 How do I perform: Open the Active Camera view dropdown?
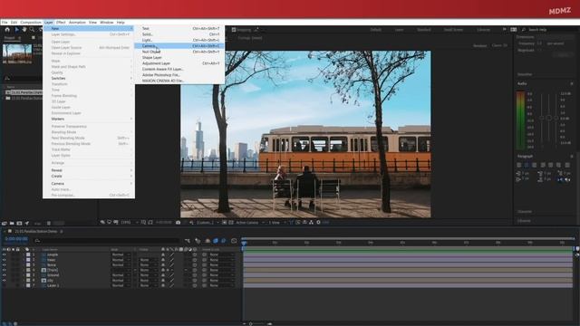coord(250,223)
